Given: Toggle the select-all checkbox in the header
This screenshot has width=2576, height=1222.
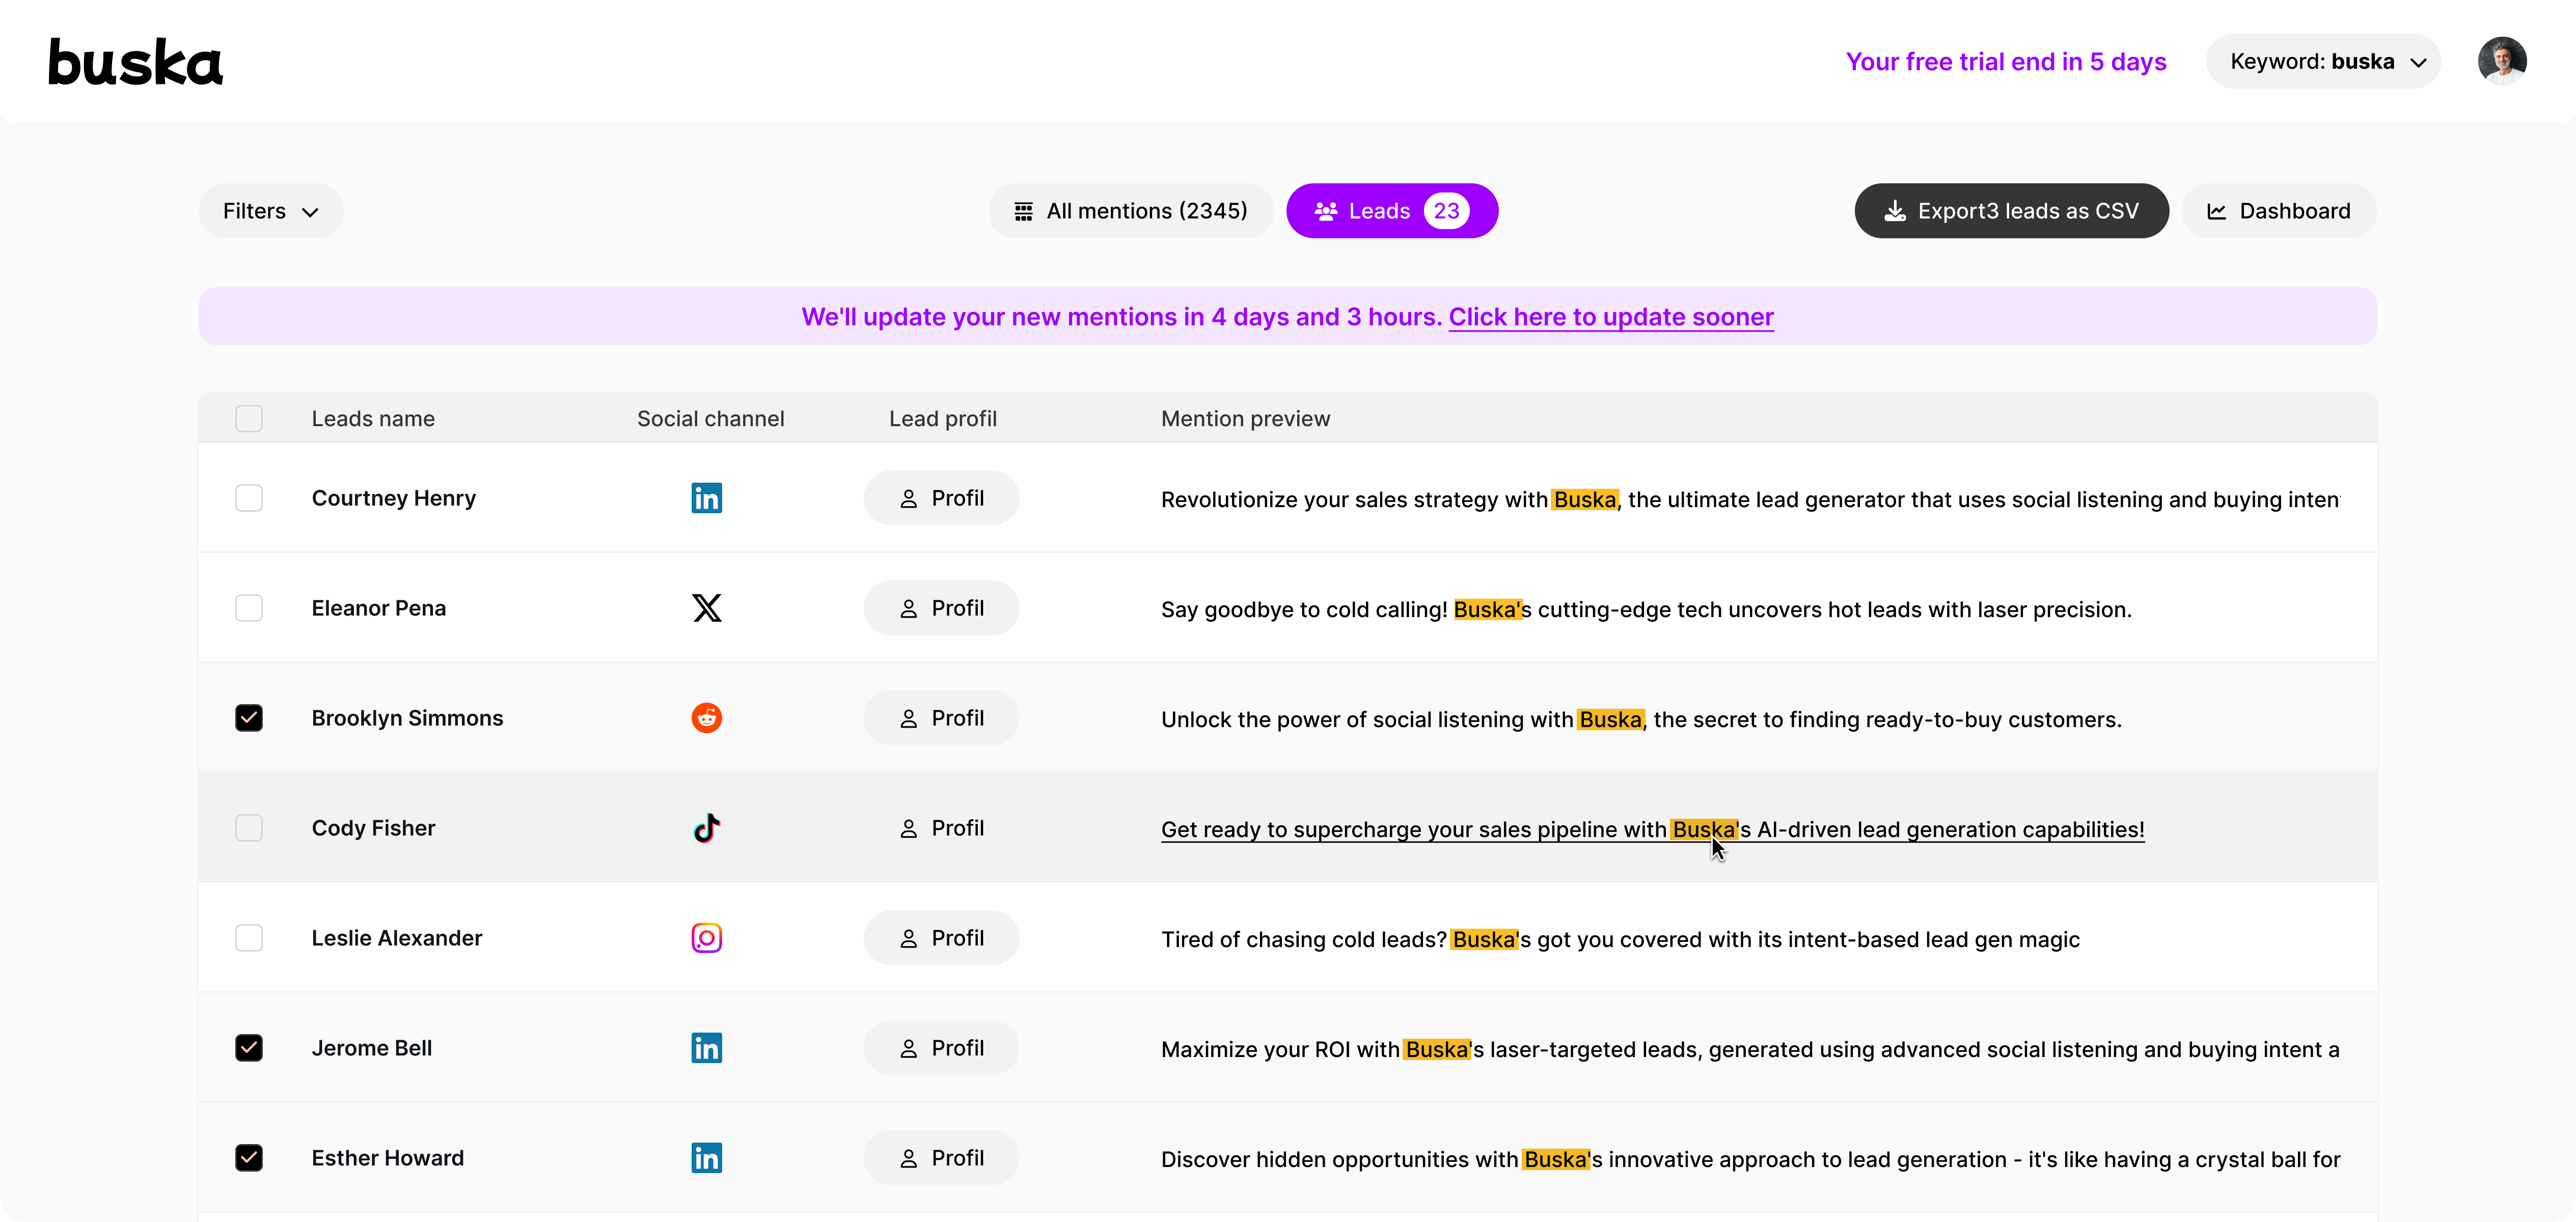Looking at the screenshot, I should coord(250,418).
